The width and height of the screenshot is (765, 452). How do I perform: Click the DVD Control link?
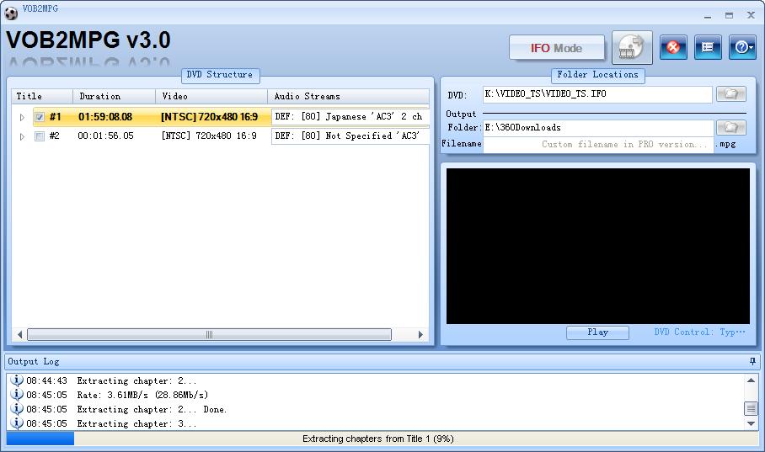699,332
